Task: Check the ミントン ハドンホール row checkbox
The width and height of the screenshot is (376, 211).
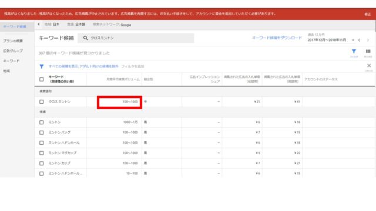Action: (x=42, y=143)
